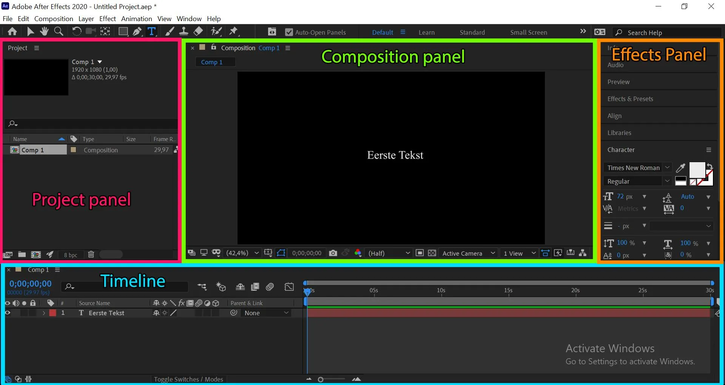725x385 pixels.
Task: Click the eyedropper in Character panel
Action: point(680,168)
